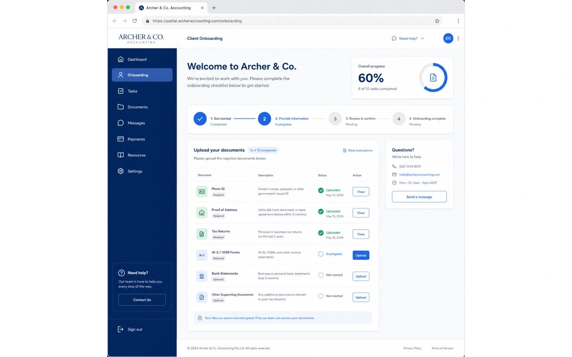Select step 4 Onboarding complete circle
This screenshot has width=572, height=357.
click(399, 119)
